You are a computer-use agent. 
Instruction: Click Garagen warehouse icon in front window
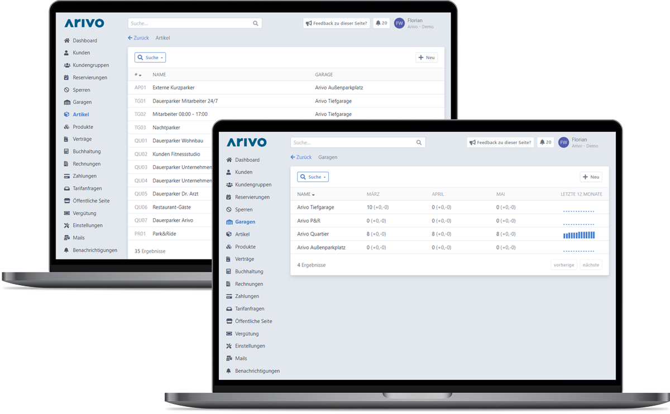click(x=229, y=222)
